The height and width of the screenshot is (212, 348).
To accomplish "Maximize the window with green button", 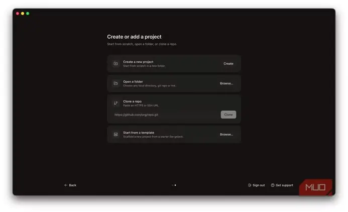I will click(28, 14).
